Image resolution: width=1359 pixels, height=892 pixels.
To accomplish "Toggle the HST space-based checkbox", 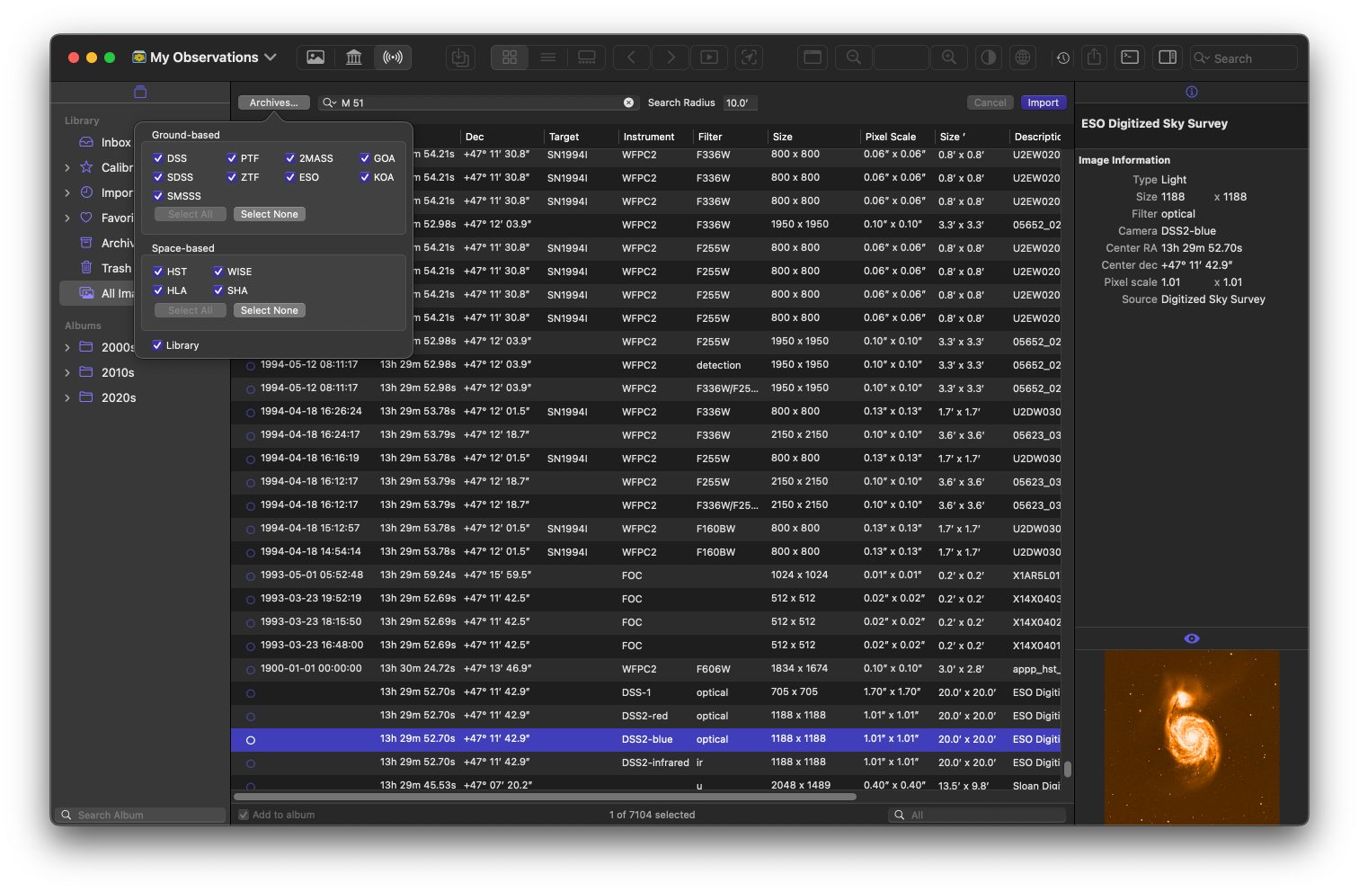I will (x=158, y=272).
